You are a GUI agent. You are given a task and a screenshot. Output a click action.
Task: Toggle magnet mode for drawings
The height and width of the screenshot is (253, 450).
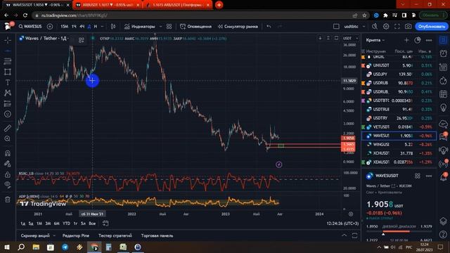click(x=8, y=153)
